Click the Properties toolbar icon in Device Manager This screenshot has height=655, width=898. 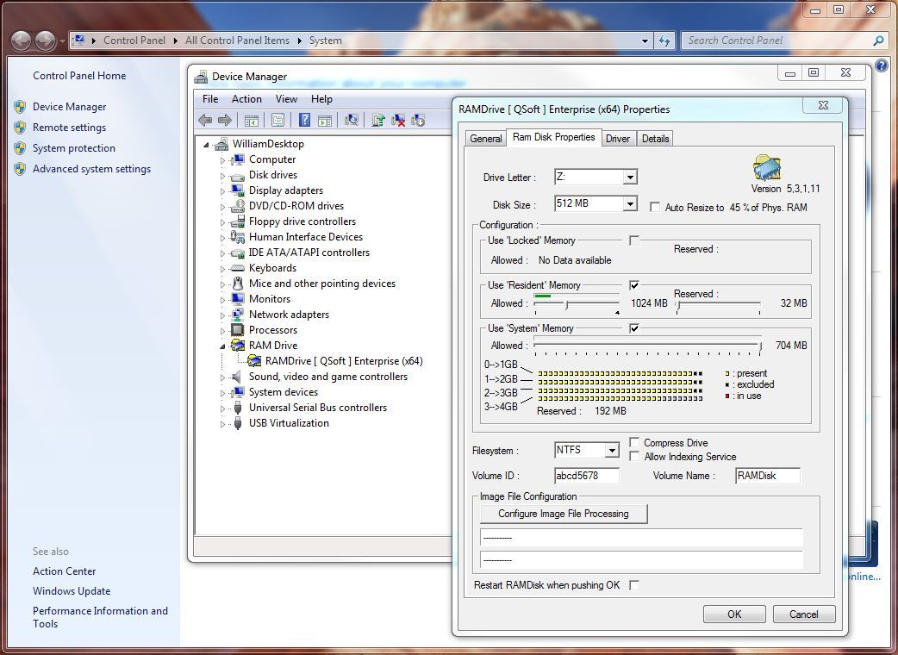click(278, 121)
